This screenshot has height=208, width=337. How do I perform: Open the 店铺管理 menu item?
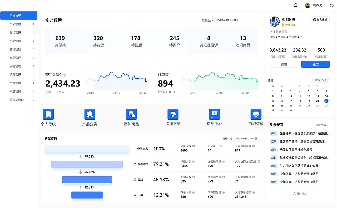coord(18,66)
